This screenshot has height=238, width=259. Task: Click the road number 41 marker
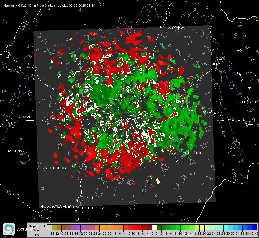pos(201,77)
